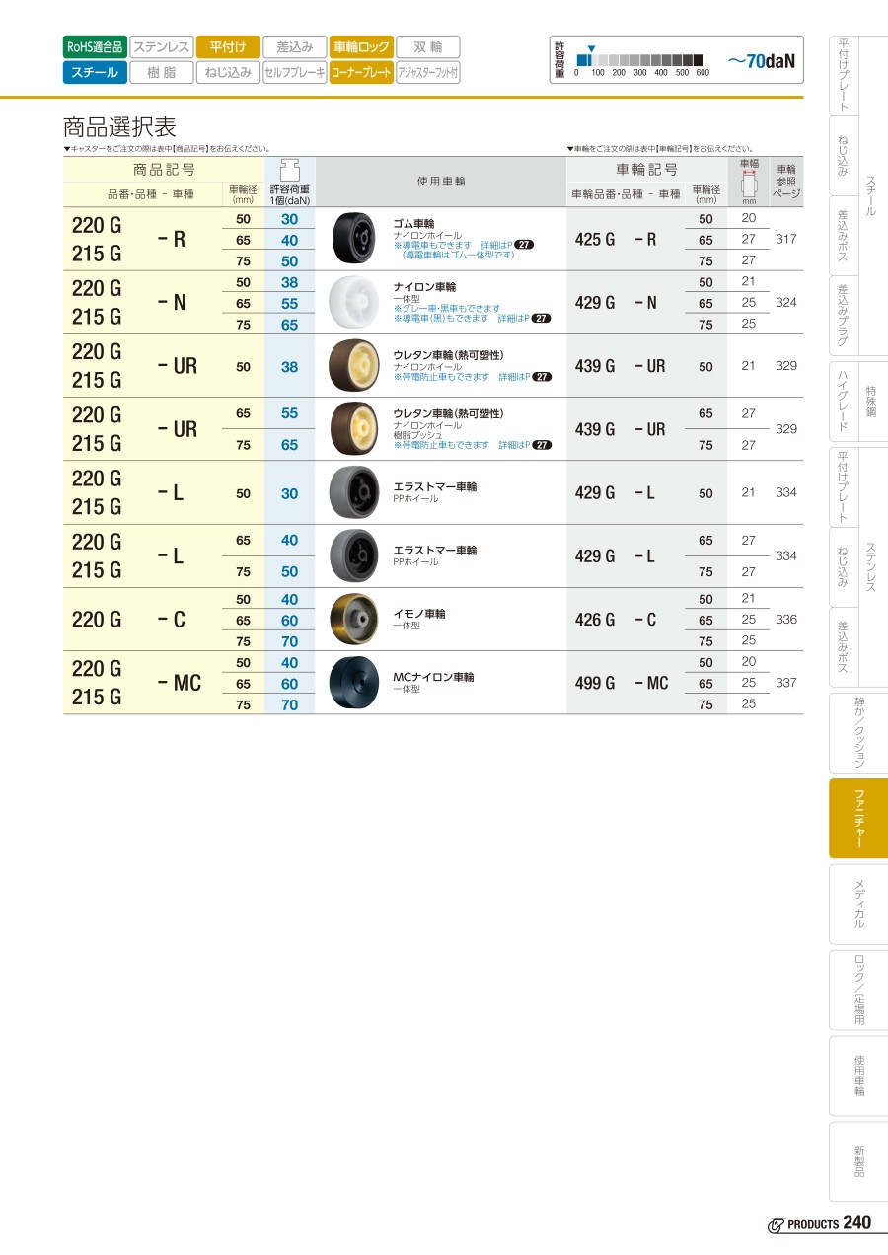Follow the page 337 reference for MC nylon
888x1255 pixels.
785,682
